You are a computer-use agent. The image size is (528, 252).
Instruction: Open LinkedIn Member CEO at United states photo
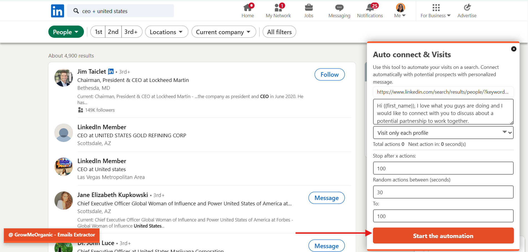[64, 167]
